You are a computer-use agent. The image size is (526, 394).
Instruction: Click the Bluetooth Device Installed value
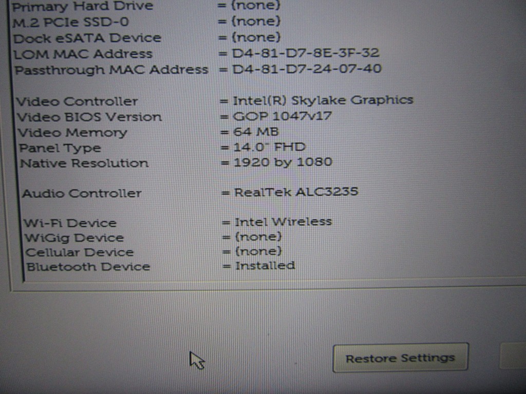(265, 266)
